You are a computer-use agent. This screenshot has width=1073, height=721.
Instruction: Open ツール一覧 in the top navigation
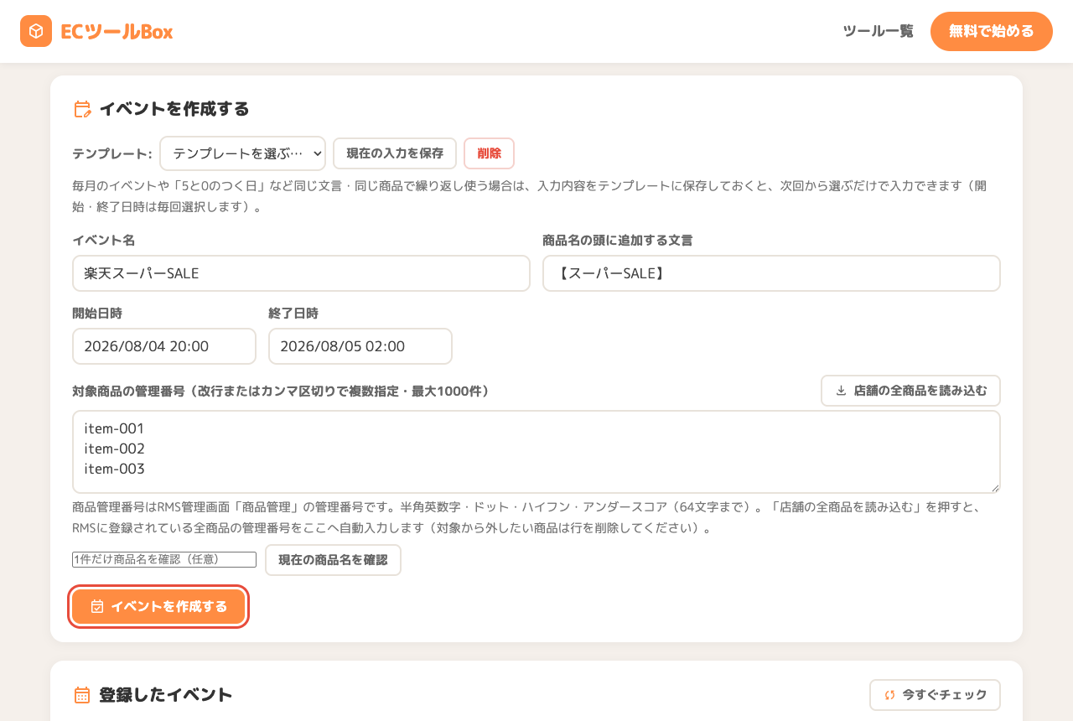878,31
